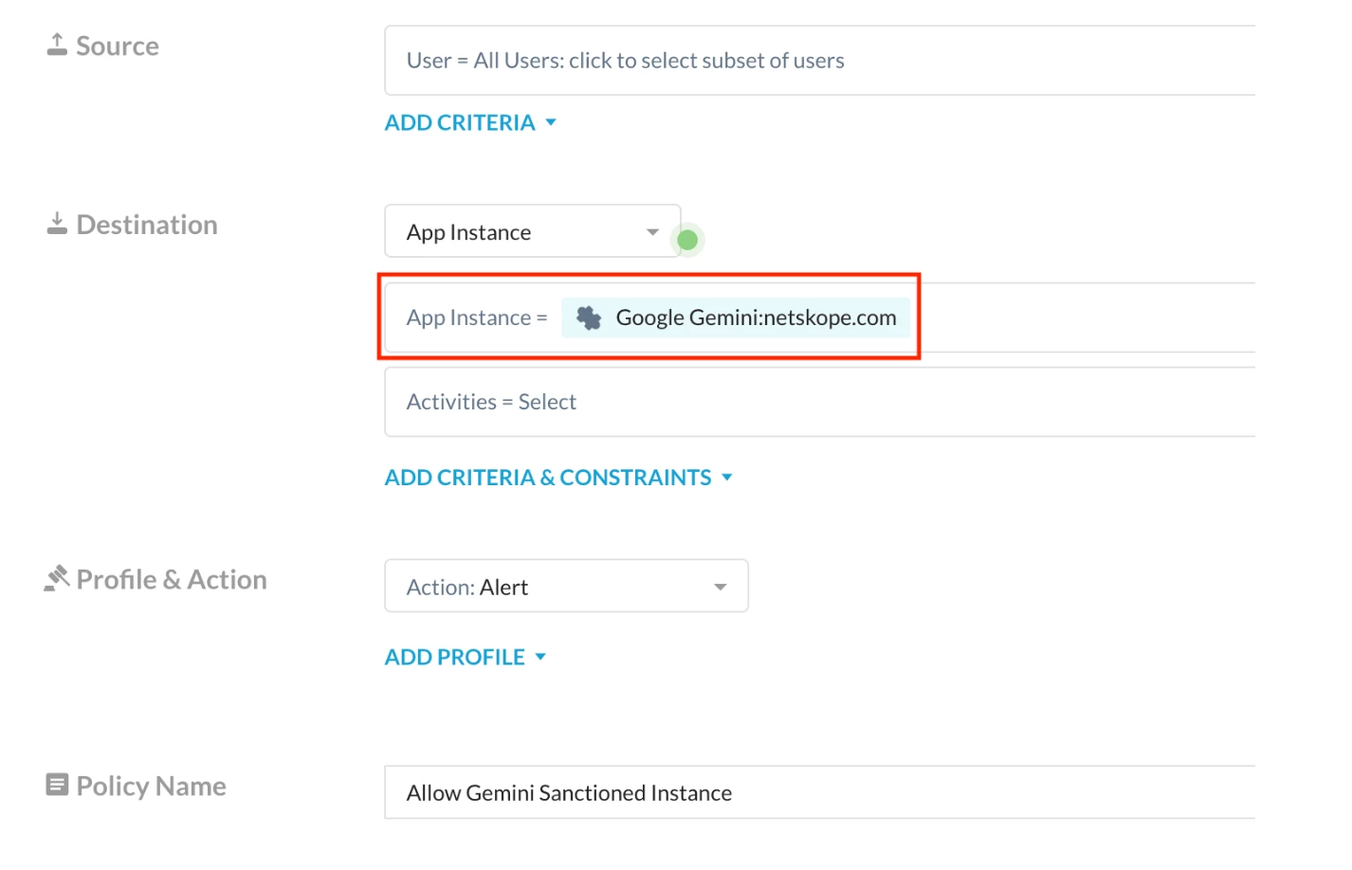Open the Activities = Select field
The height and width of the screenshot is (870, 1352).
point(819,402)
